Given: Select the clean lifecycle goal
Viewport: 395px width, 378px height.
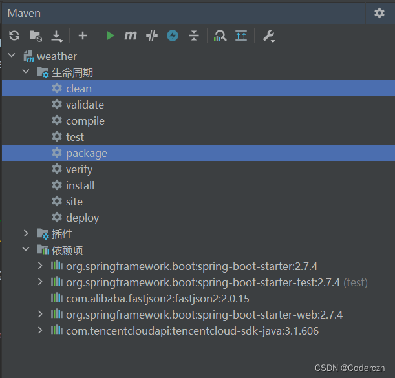Looking at the screenshot, I should click(198, 89).
